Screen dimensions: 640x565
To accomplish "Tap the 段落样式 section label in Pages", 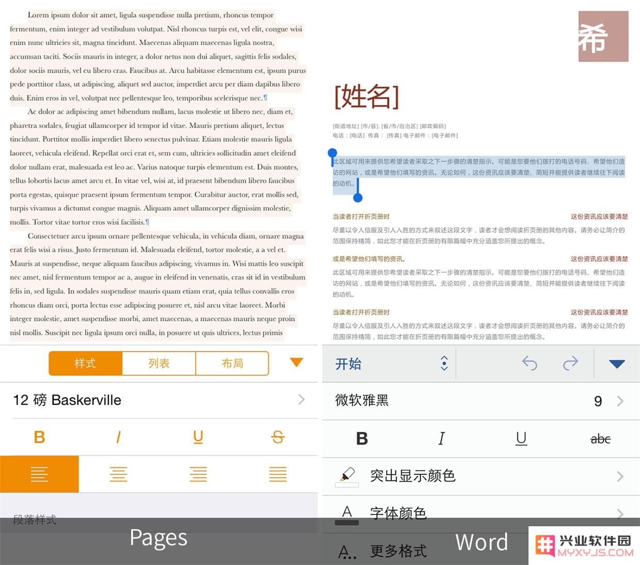I will point(35,520).
